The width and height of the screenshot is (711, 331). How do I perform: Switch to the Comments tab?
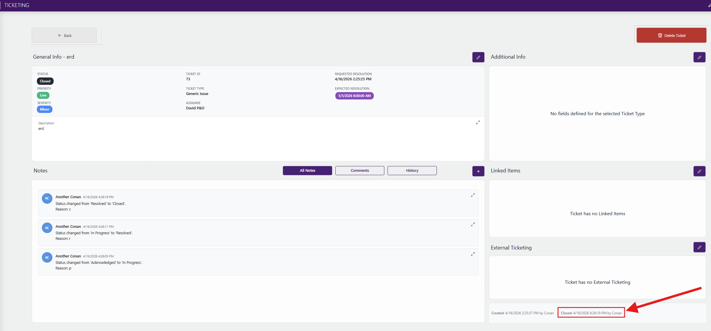[x=360, y=171]
